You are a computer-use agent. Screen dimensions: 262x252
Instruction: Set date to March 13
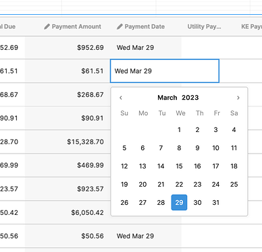(142, 166)
